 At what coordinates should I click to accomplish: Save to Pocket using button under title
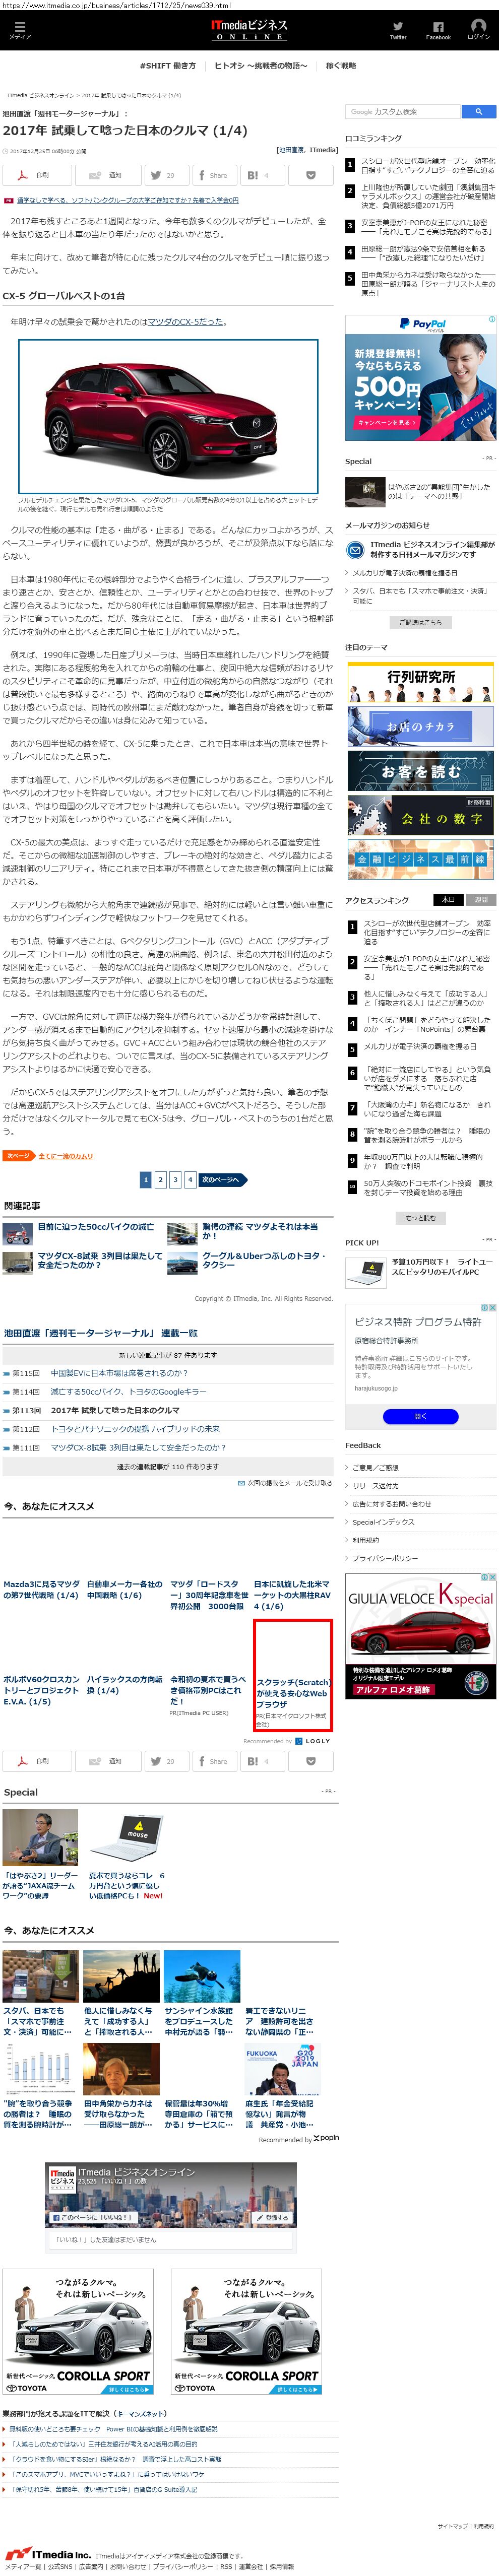[x=311, y=175]
